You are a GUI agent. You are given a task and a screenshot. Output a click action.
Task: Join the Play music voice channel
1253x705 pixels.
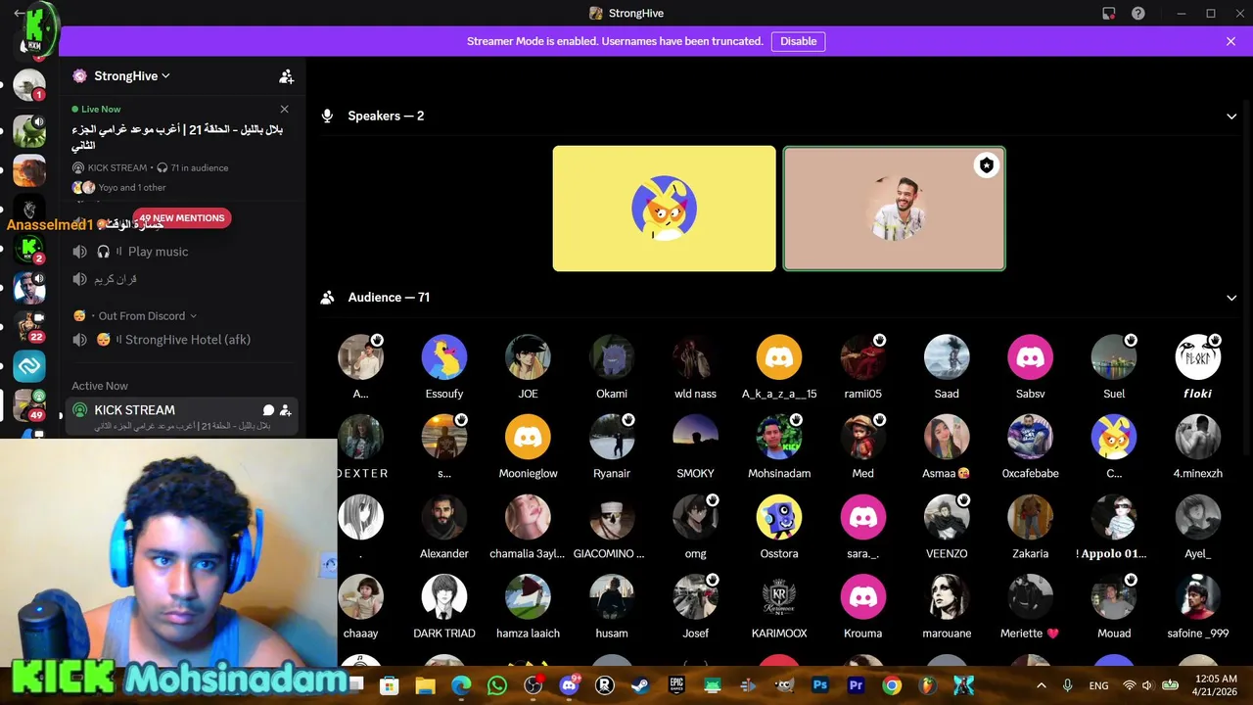click(182, 252)
